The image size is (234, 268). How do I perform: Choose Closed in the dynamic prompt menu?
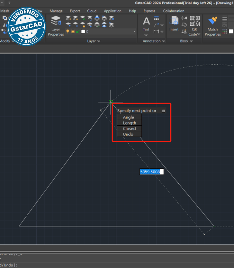point(129,129)
